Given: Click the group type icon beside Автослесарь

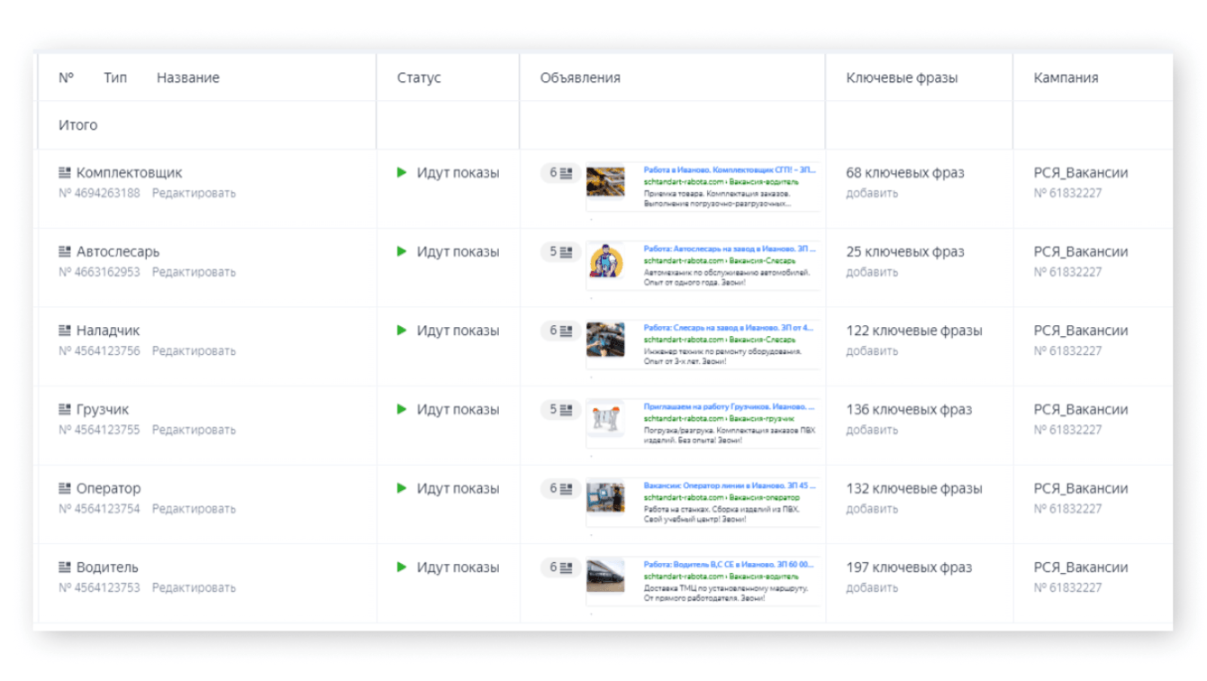Looking at the screenshot, I should tap(65, 251).
